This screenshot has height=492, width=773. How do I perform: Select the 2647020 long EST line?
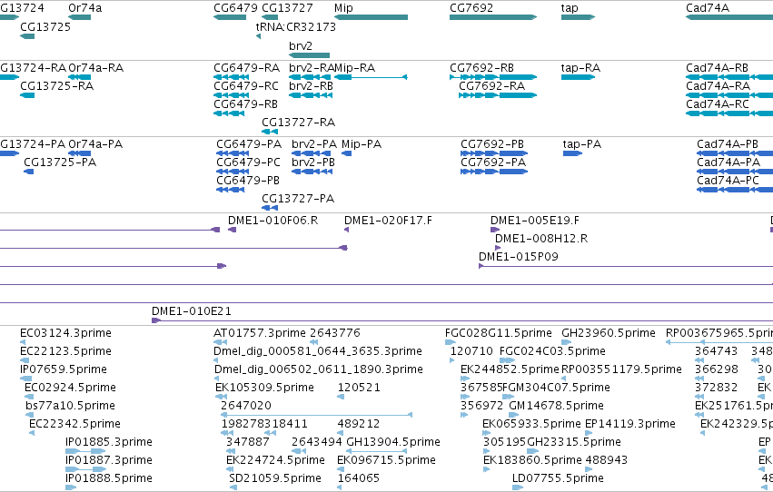[316, 415]
